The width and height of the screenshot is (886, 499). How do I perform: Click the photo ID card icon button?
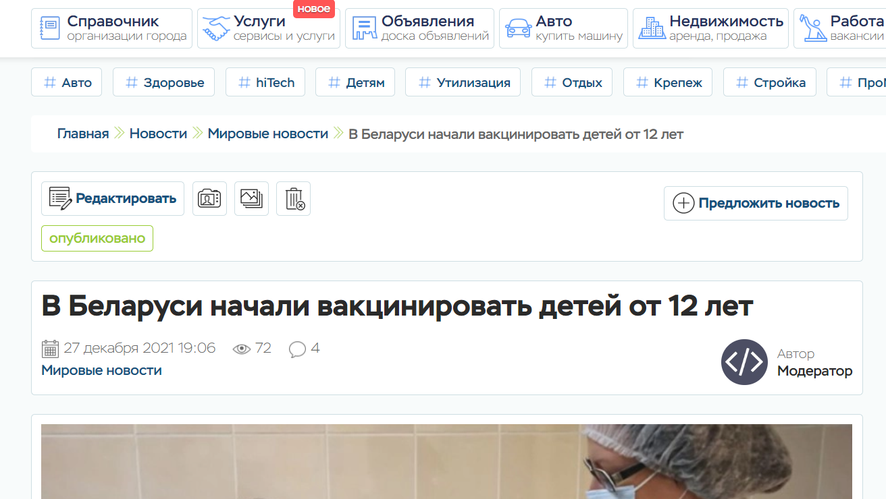click(x=209, y=199)
